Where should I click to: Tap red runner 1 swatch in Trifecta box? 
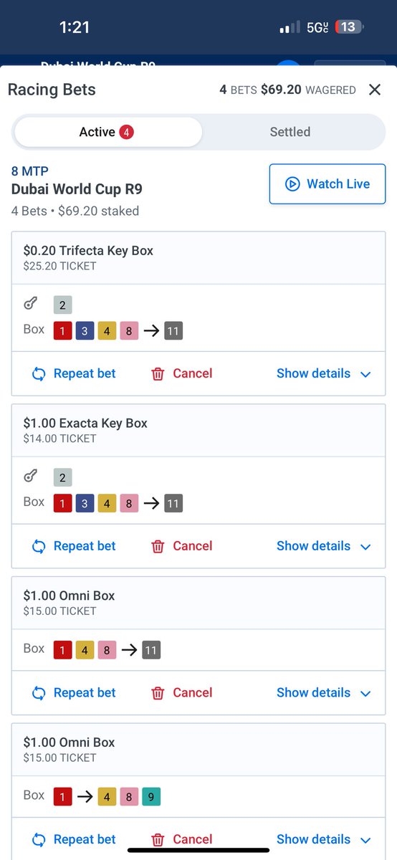pyautogui.click(x=63, y=331)
